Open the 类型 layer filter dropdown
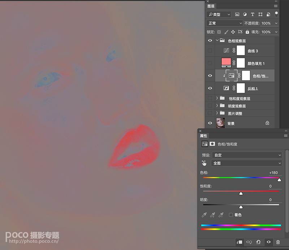Viewport: 289px width, 250px height. pyautogui.click(x=219, y=14)
